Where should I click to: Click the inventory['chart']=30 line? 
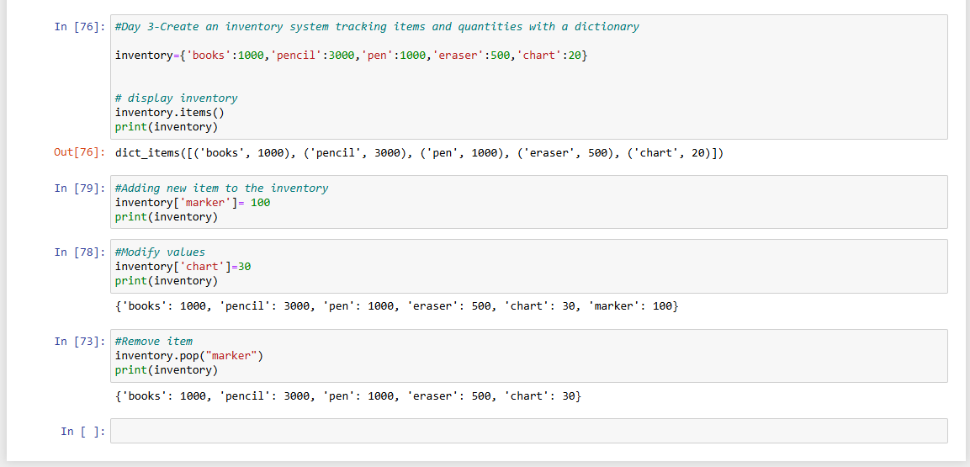pos(183,267)
